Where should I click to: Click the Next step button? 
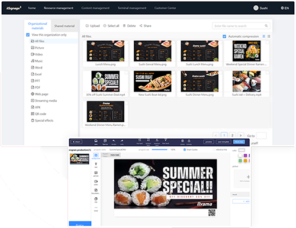(239, 142)
